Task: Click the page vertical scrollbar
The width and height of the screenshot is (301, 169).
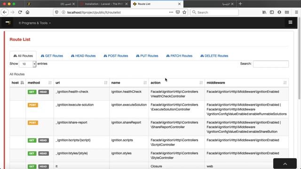Action: pyautogui.click(x=299, y=58)
